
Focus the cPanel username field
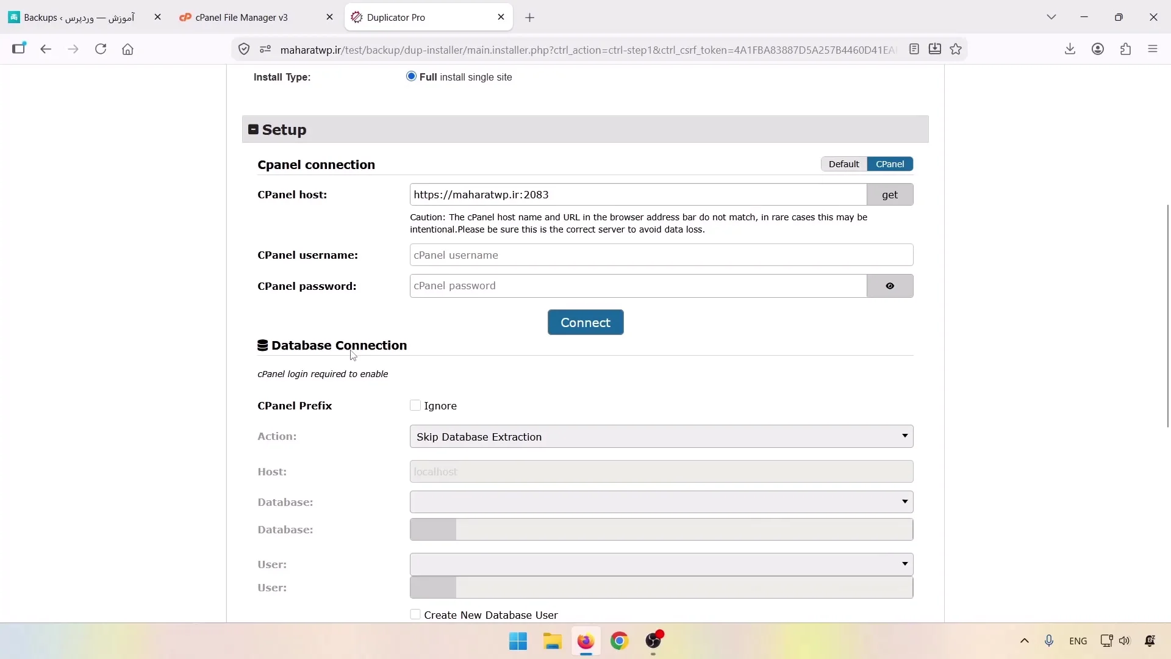[x=661, y=255]
